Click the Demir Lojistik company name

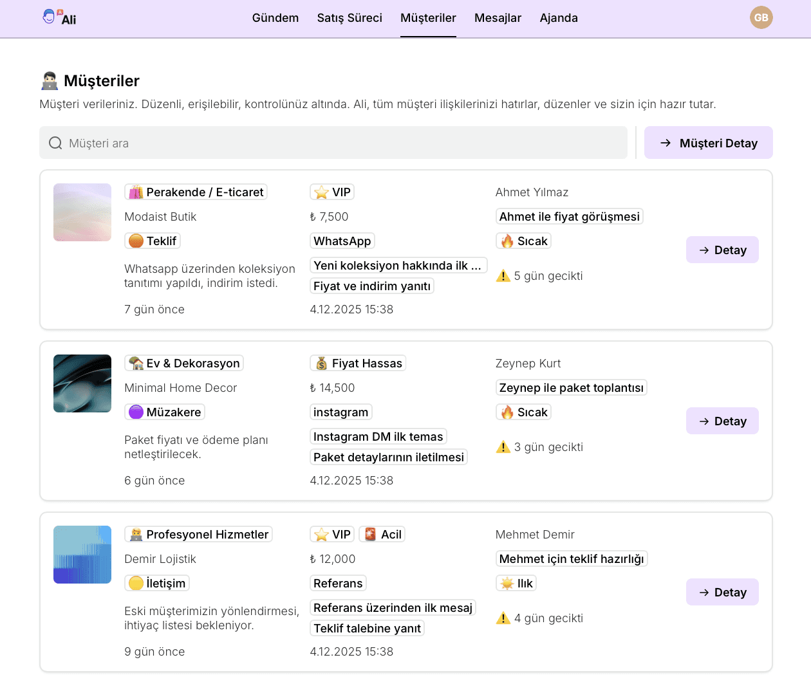click(160, 559)
